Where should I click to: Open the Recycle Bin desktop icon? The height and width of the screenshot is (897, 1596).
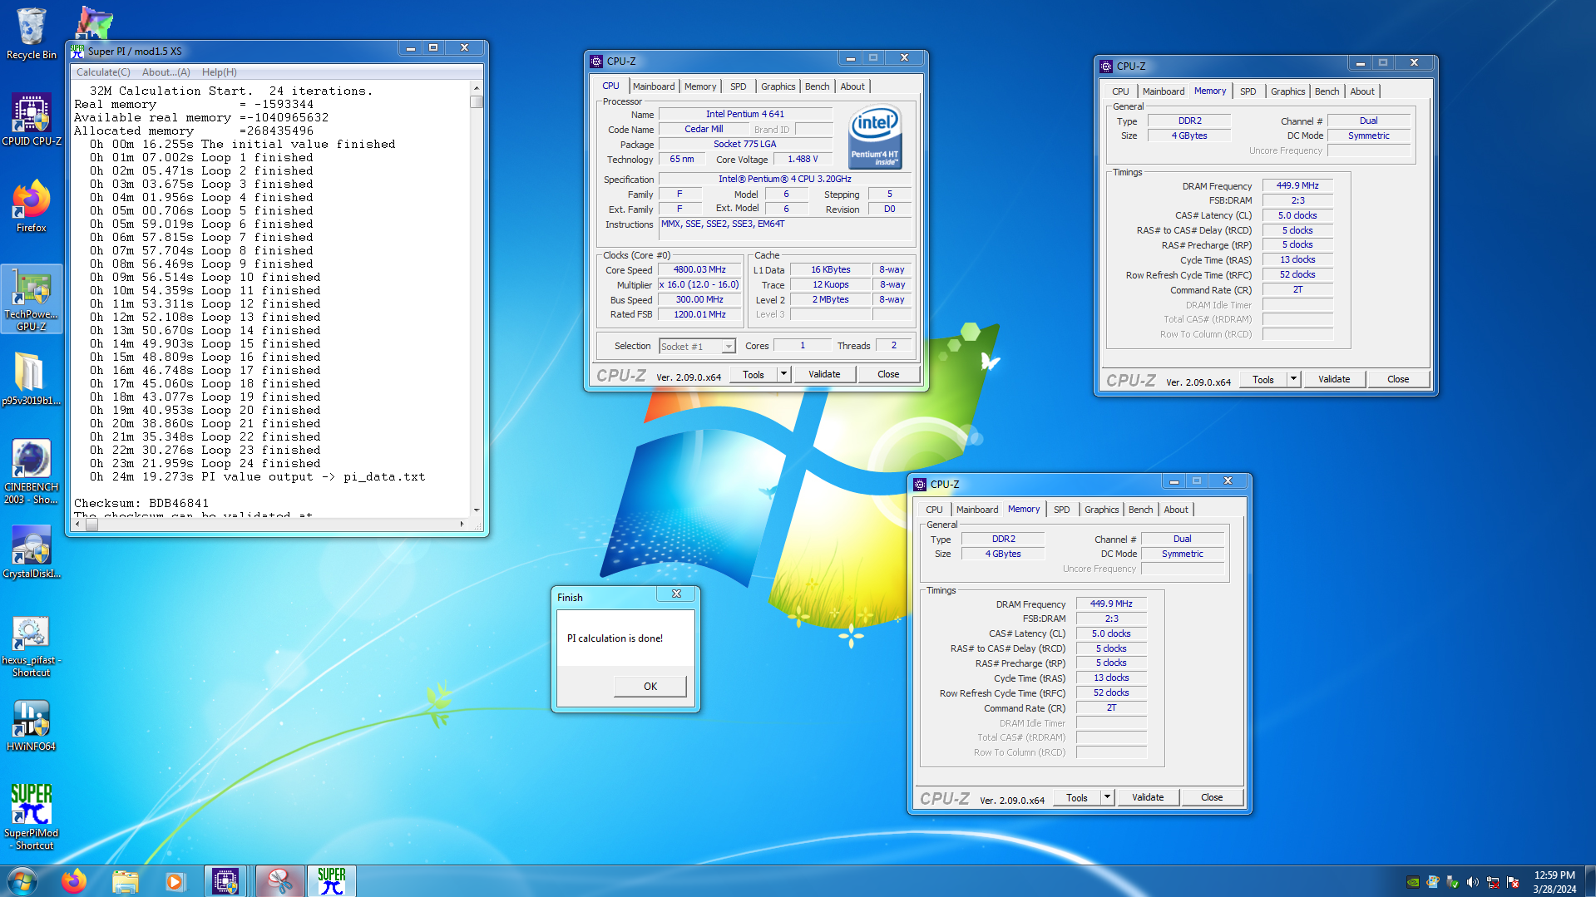pos(31,33)
